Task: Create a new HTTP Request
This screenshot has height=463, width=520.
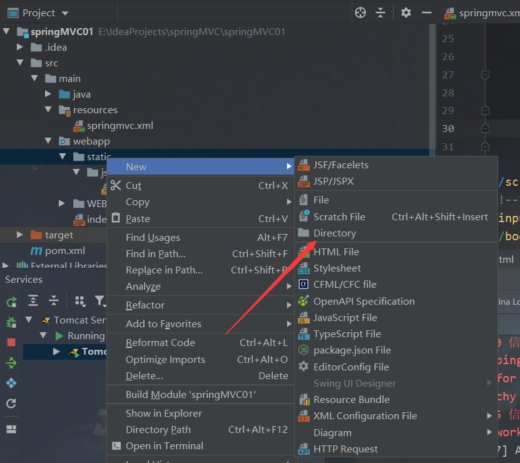Action: pos(396,449)
